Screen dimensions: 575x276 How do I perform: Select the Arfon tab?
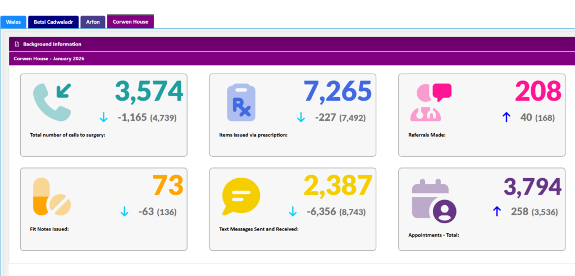tap(93, 22)
